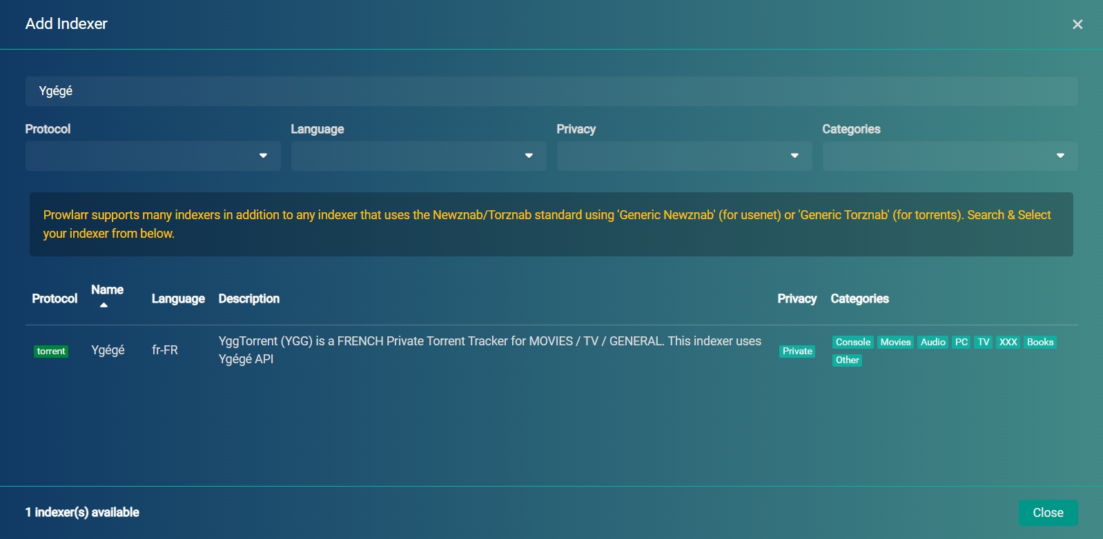
Task: Sort table by Name column header
Action: click(107, 289)
